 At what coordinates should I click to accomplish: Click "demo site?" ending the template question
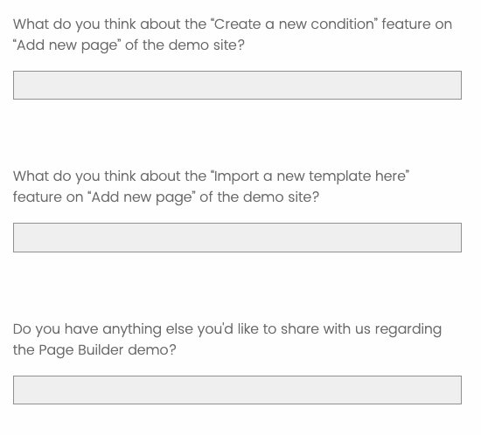pyautogui.click(x=282, y=197)
